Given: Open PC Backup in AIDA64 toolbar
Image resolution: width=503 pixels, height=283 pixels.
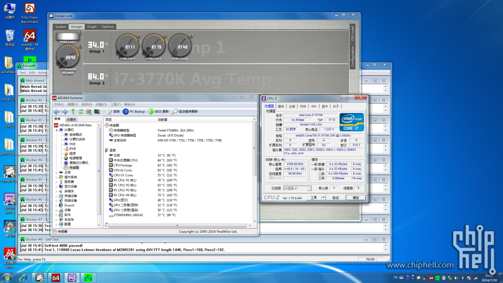Looking at the screenshot, I should (x=133, y=111).
